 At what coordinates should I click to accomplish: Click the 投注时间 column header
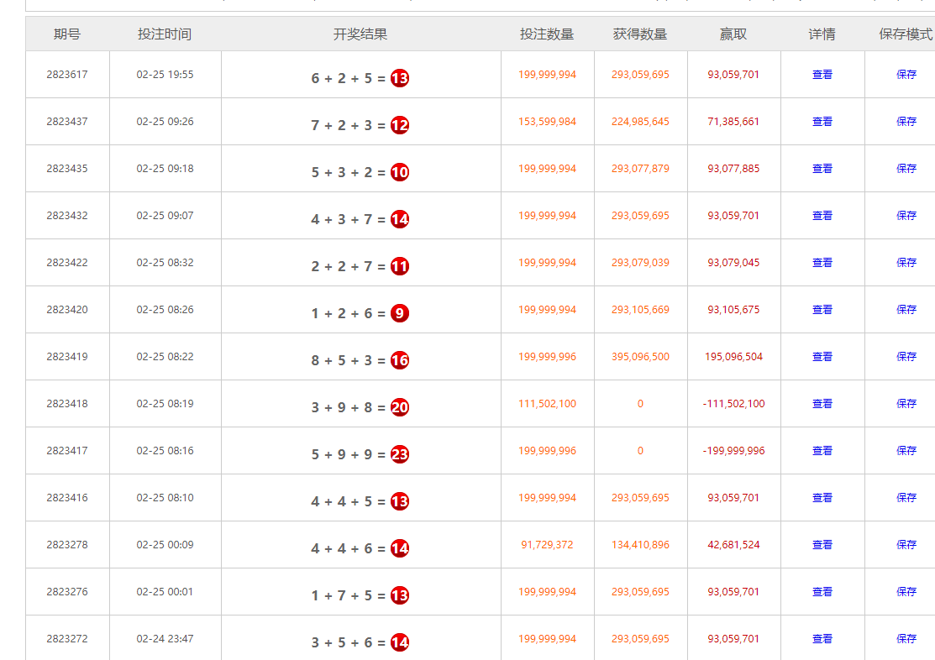click(165, 34)
